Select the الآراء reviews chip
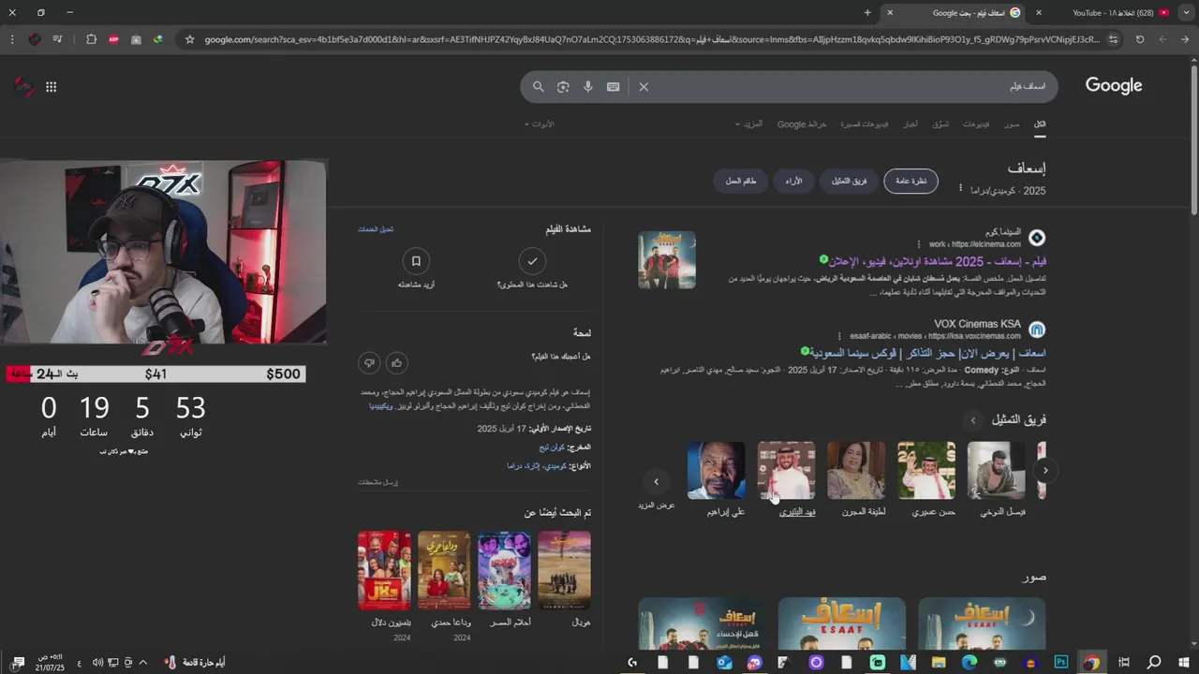Image resolution: width=1199 pixels, height=674 pixels. (793, 181)
